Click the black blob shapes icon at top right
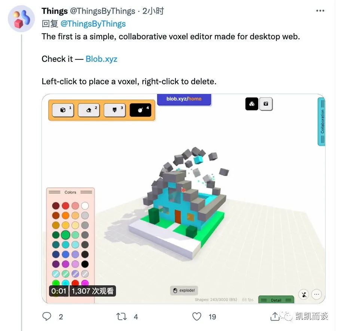The height and width of the screenshot is (331, 339). [x=251, y=104]
